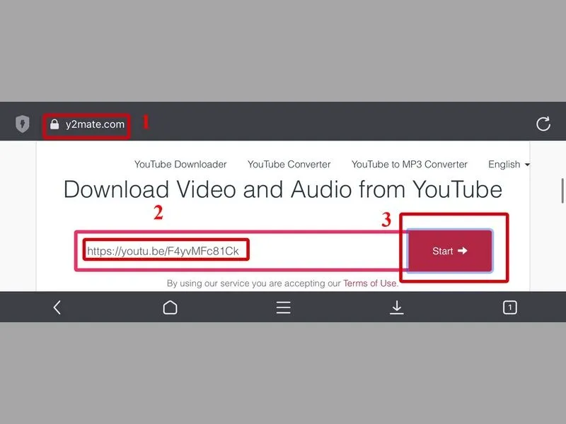Tap the shield privacy icon in address bar
The width and height of the screenshot is (566, 424).
point(23,124)
